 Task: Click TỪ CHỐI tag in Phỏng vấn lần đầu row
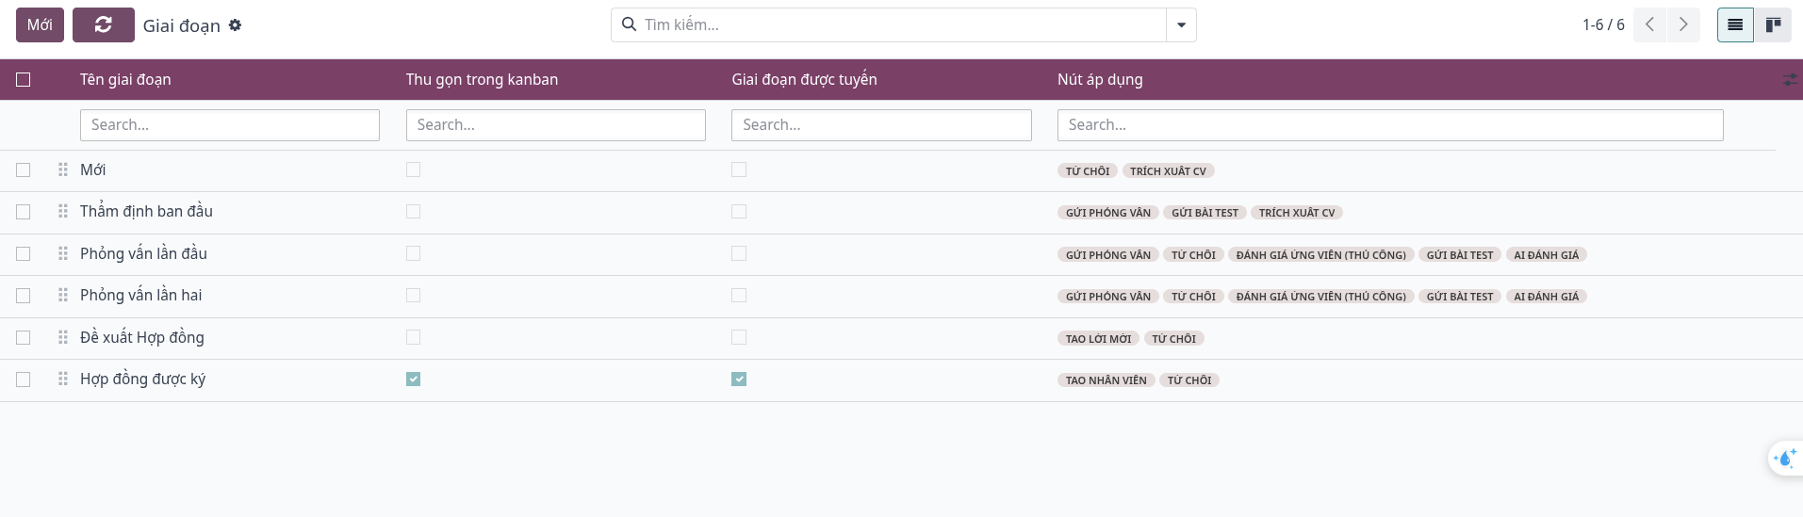click(1193, 255)
